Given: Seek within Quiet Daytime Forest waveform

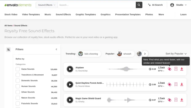Looking at the screenshot, I should (127, 84).
